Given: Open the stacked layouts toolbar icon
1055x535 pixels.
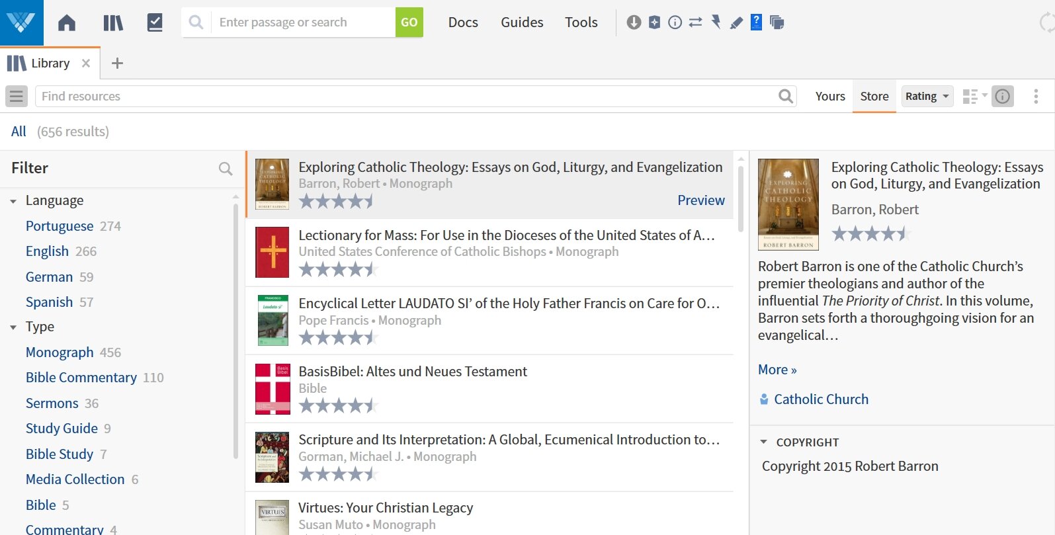Looking at the screenshot, I should pyautogui.click(x=777, y=22).
